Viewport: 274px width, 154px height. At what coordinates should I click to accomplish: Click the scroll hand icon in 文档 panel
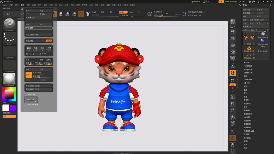pyautogui.click(x=29, y=49)
